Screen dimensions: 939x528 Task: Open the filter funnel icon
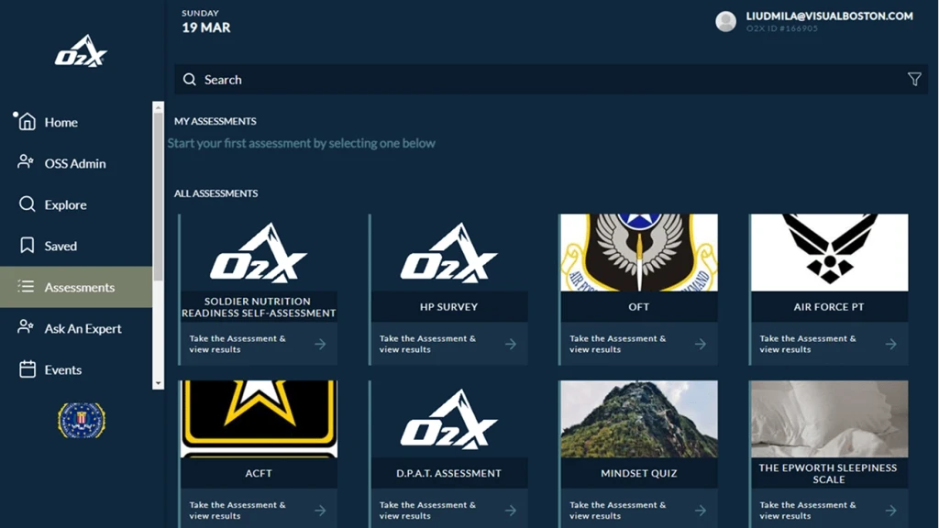pos(914,79)
